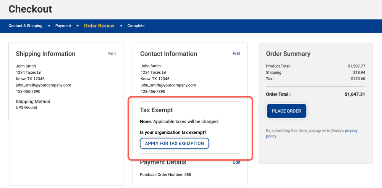Click the Tax Exempt heading

click(x=156, y=110)
